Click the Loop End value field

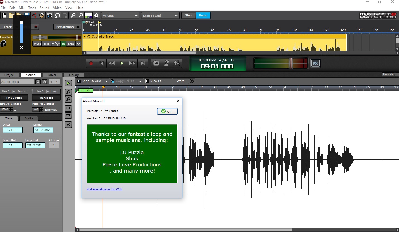[x=35, y=145]
